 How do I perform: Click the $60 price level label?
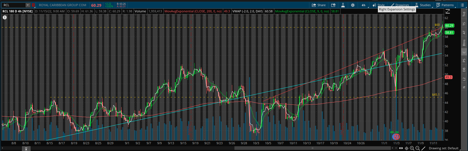[x=438, y=25]
